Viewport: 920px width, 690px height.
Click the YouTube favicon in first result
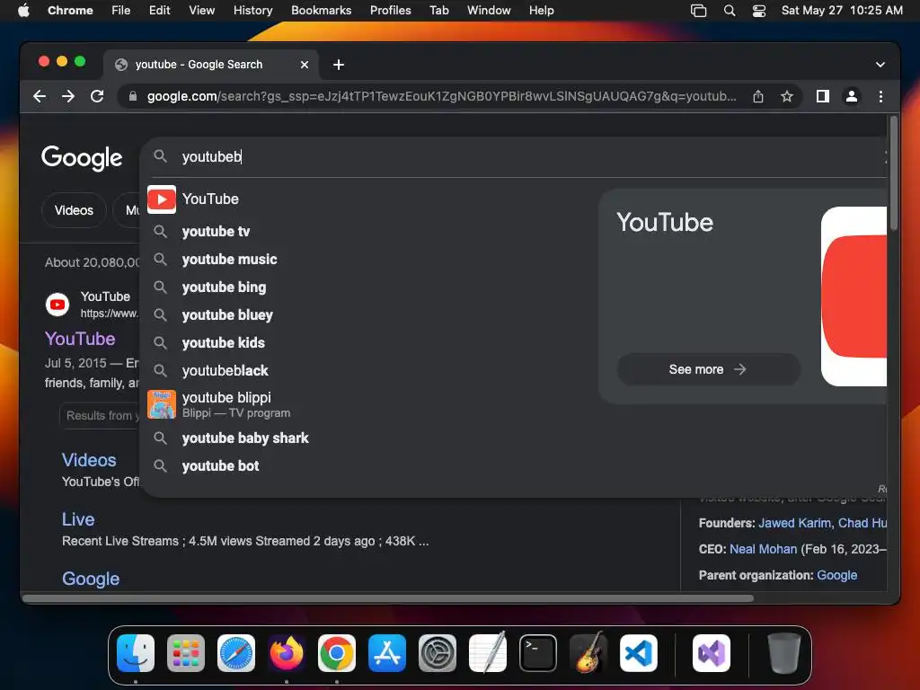click(x=57, y=305)
